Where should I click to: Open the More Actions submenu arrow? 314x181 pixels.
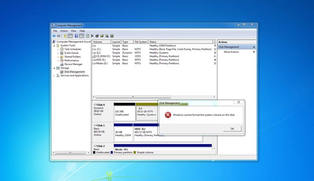point(254,52)
